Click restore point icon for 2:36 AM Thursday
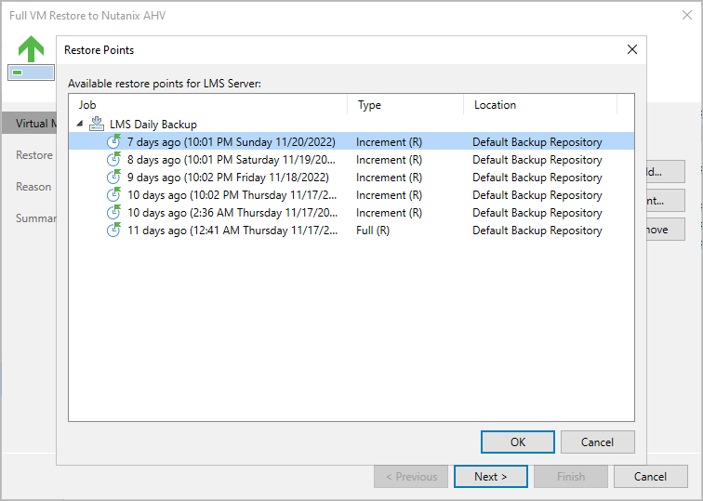 click(113, 213)
